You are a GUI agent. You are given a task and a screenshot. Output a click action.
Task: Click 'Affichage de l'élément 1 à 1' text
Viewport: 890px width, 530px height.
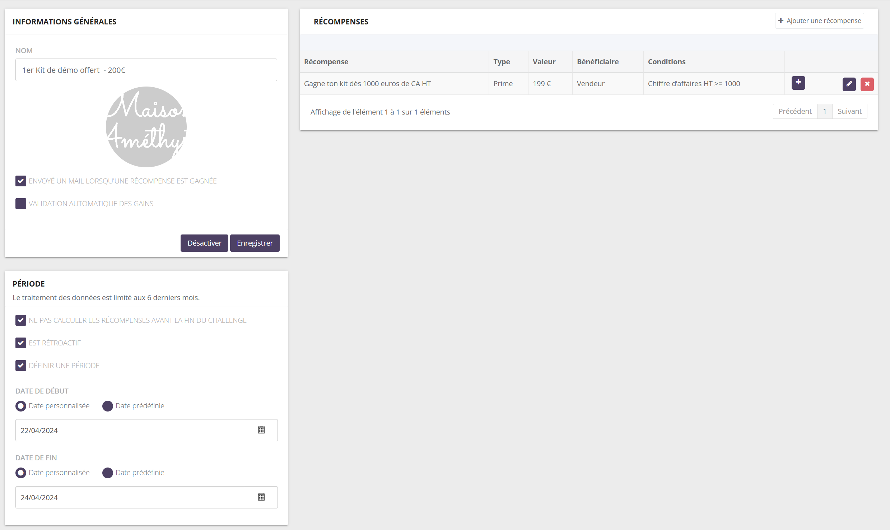(x=355, y=112)
